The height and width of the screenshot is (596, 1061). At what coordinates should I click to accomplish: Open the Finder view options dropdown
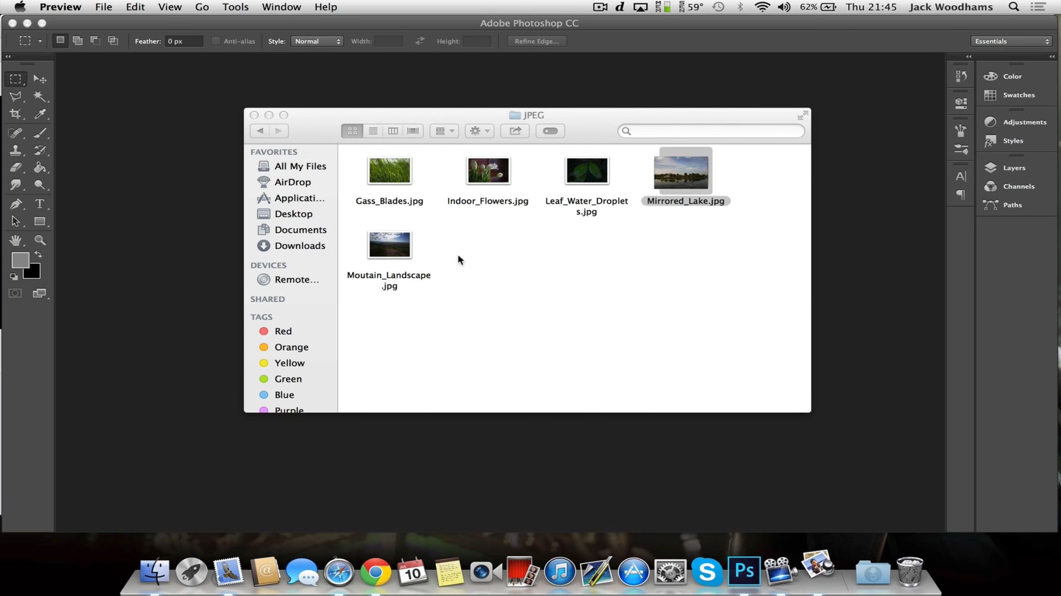[444, 131]
